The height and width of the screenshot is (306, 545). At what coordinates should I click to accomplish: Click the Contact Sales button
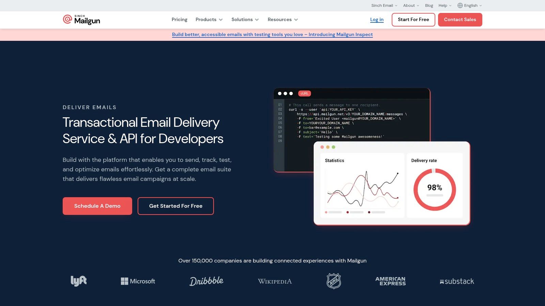click(x=460, y=20)
